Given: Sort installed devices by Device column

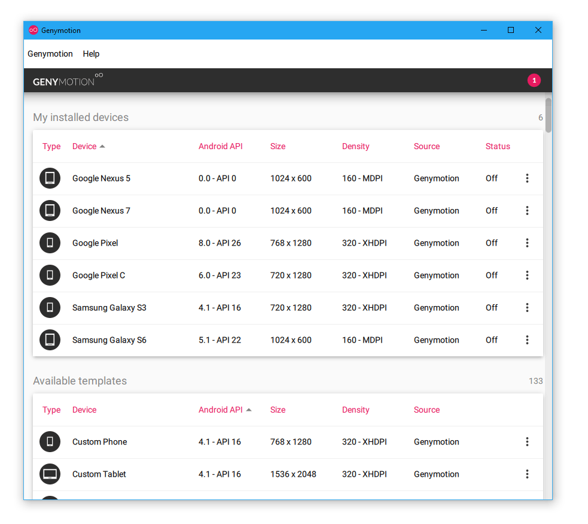Looking at the screenshot, I should (84, 146).
